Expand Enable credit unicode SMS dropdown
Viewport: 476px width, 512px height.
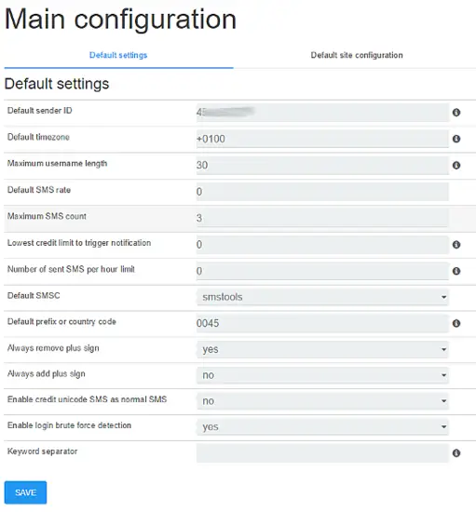pos(322,401)
